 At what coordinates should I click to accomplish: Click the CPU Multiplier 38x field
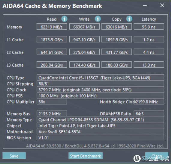pos(52,101)
